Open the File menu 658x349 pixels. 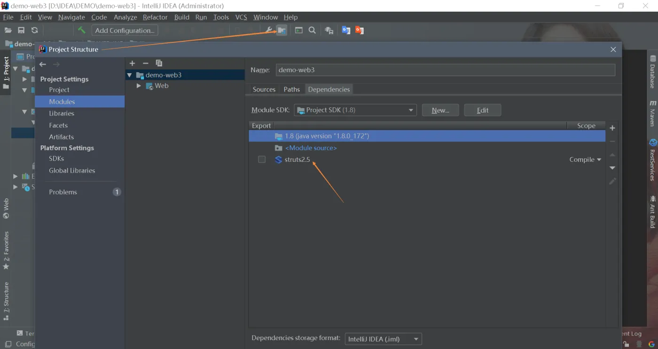coord(8,17)
